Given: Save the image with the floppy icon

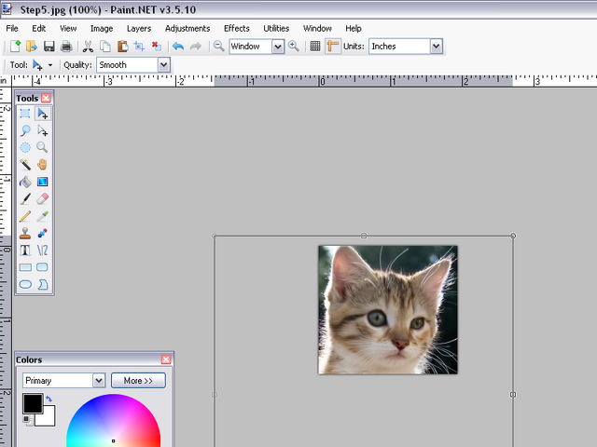Looking at the screenshot, I should pyautogui.click(x=49, y=47).
